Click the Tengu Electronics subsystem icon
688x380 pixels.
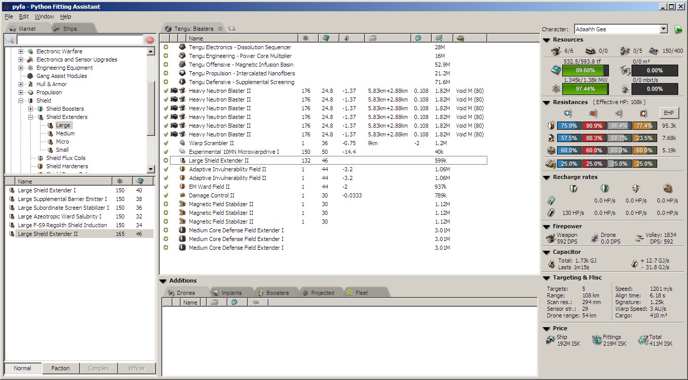click(x=182, y=47)
